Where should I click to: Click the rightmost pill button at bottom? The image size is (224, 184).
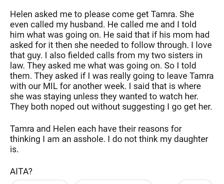click(x=195, y=182)
